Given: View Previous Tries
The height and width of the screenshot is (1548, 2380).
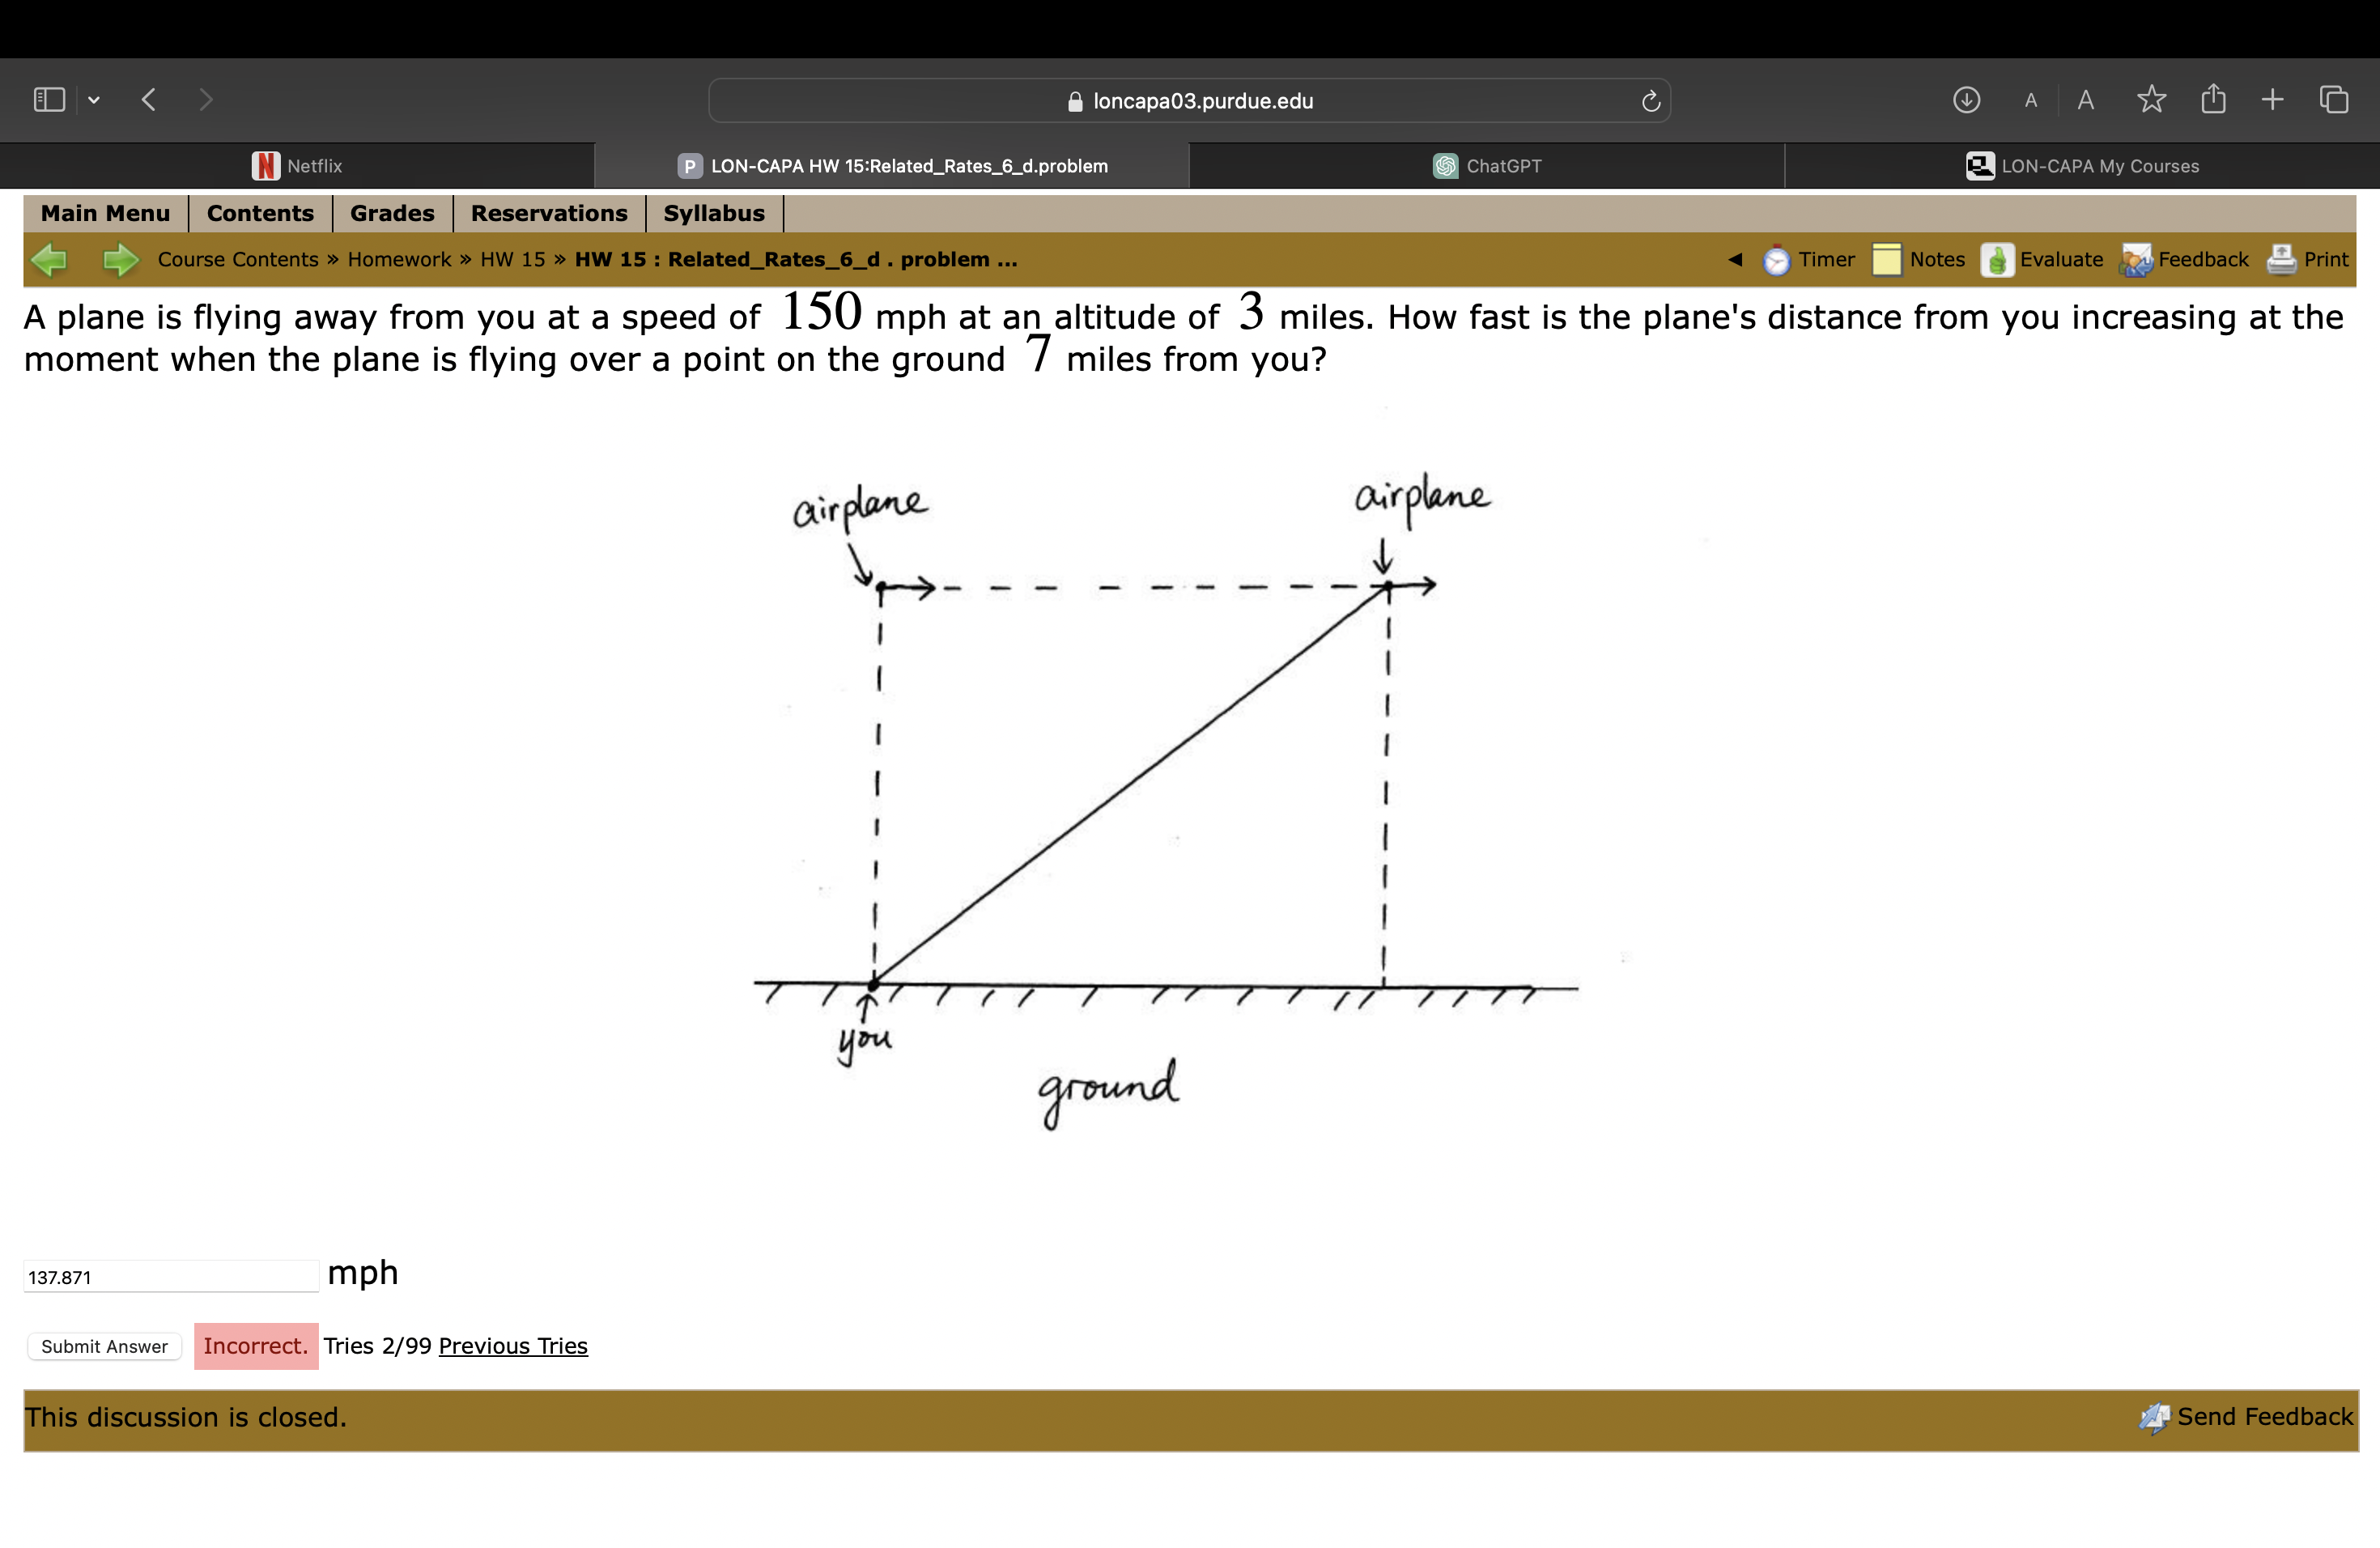Looking at the screenshot, I should (513, 1345).
